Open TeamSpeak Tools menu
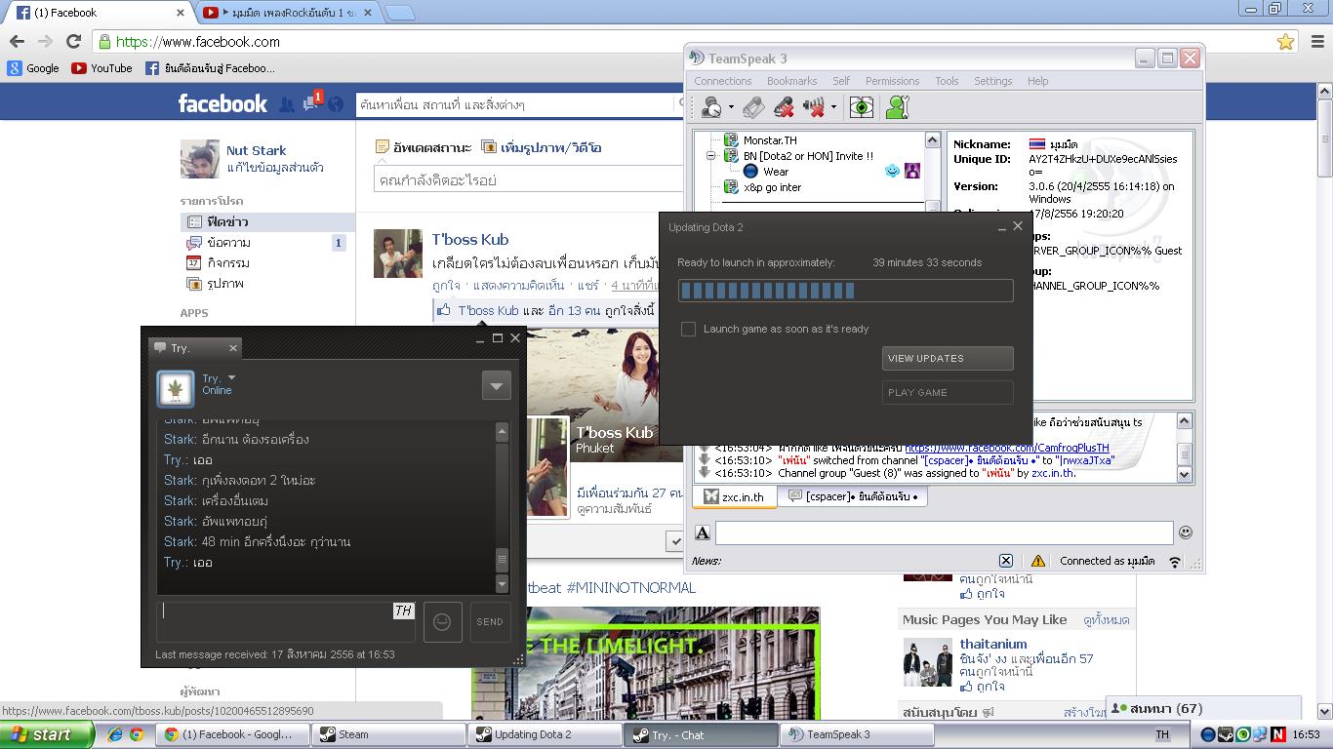The image size is (1333, 749). [x=947, y=81]
